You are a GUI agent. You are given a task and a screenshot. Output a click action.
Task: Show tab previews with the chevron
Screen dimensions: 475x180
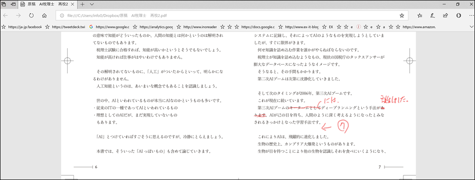[92, 5]
